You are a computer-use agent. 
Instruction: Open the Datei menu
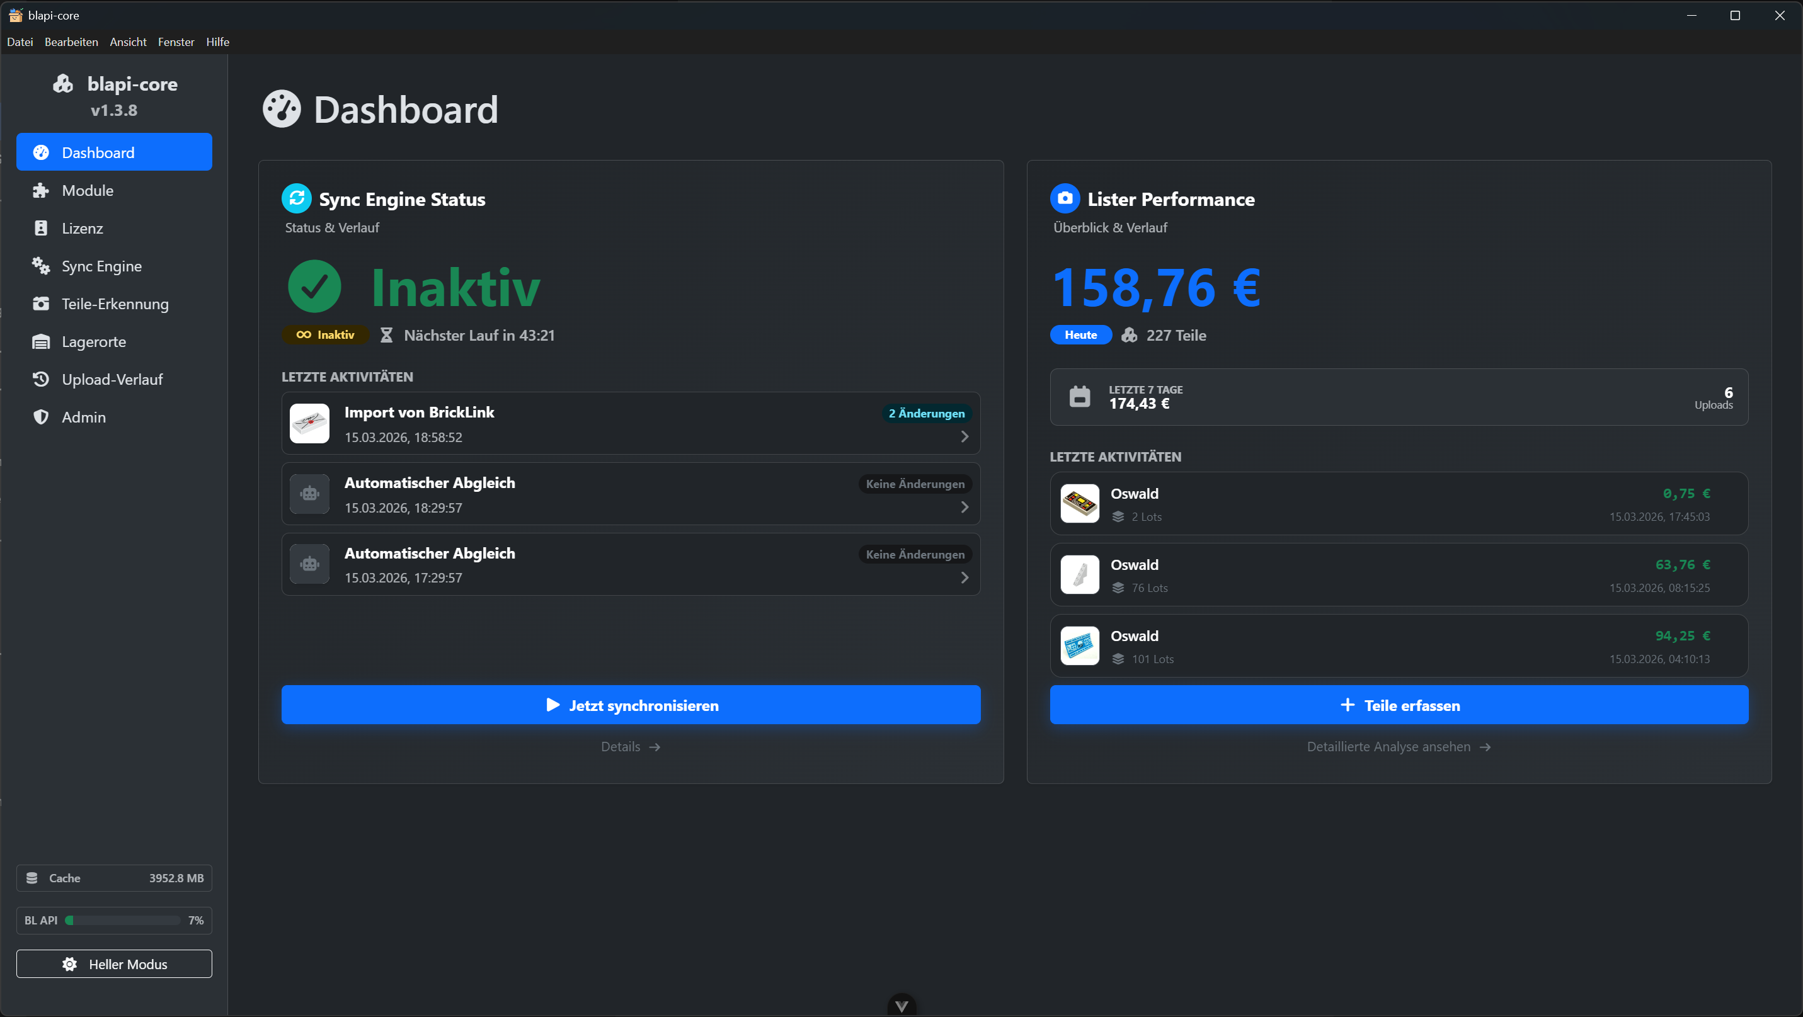(20, 42)
